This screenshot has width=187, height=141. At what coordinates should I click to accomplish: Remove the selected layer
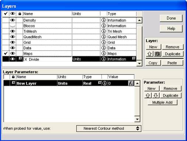173,47
